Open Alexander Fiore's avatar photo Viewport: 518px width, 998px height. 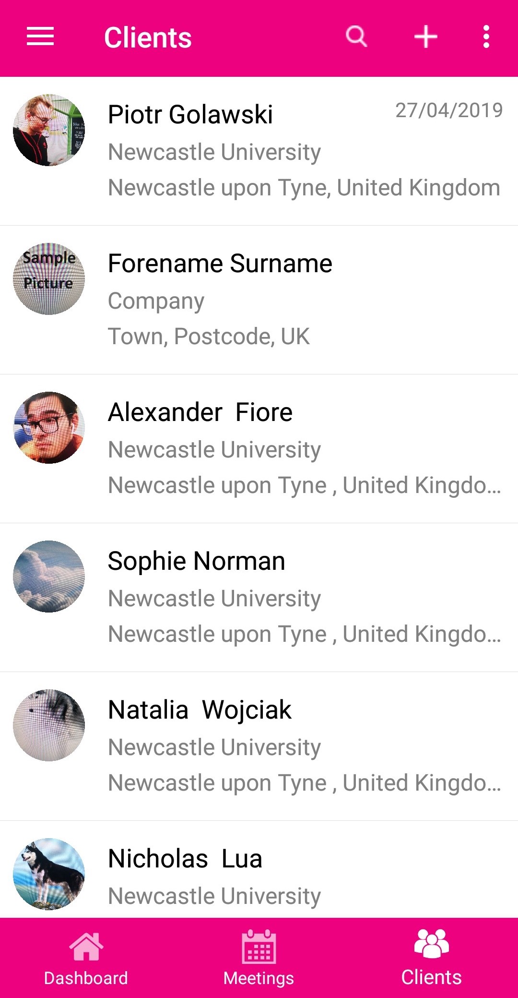tap(49, 428)
